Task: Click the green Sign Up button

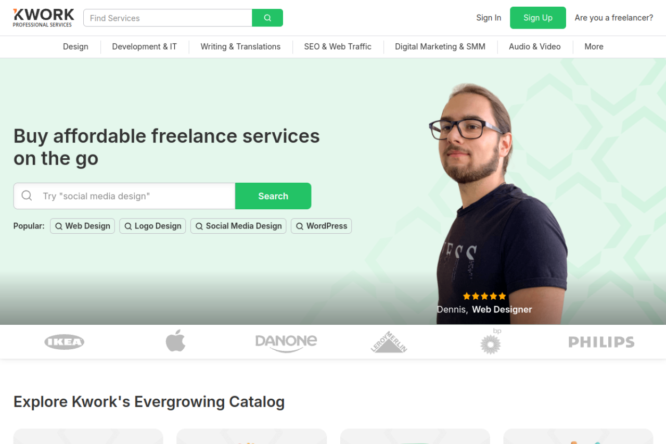Action: coord(538,18)
